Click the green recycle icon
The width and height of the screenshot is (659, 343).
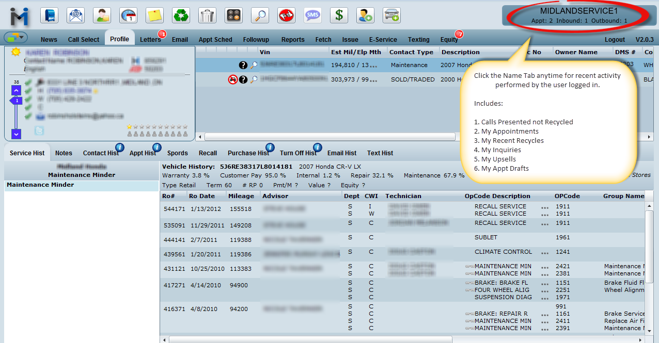pyautogui.click(x=181, y=15)
